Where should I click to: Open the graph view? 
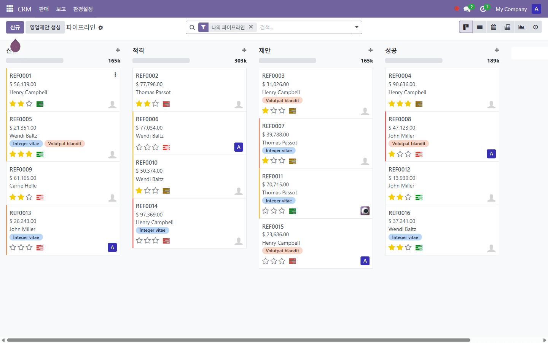(521, 27)
